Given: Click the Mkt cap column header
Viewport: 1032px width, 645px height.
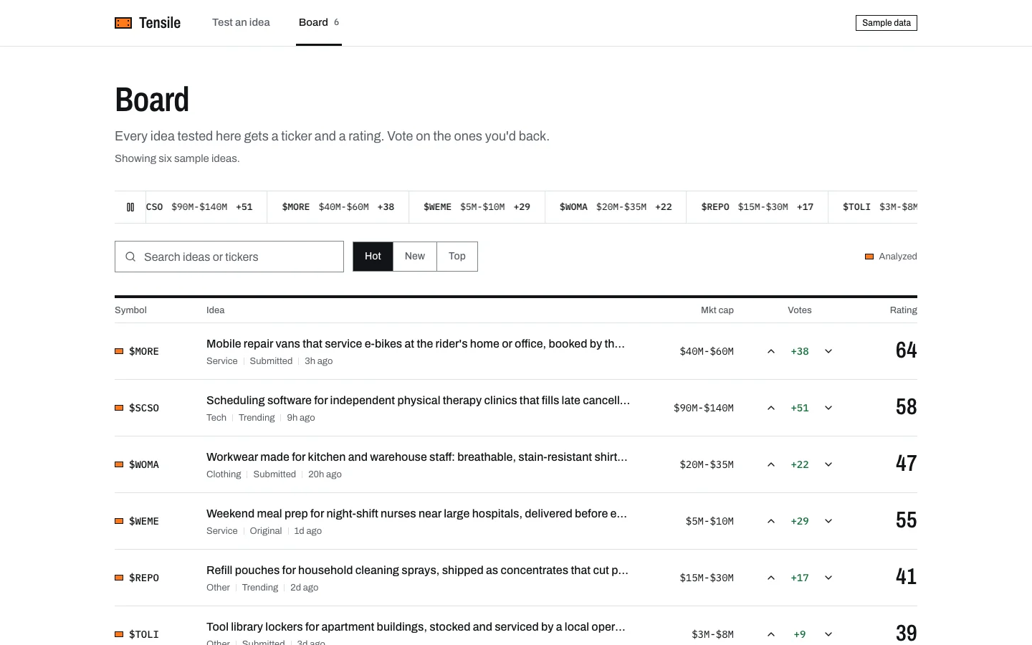Looking at the screenshot, I should 717,310.
